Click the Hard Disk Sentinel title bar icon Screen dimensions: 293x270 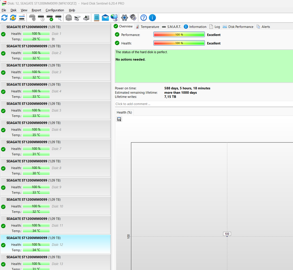pos(4,3)
